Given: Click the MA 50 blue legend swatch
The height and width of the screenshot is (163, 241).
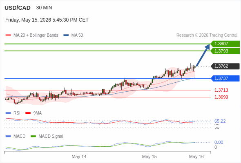Looking at the screenshot, I should pyautogui.click(x=66, y=35).
